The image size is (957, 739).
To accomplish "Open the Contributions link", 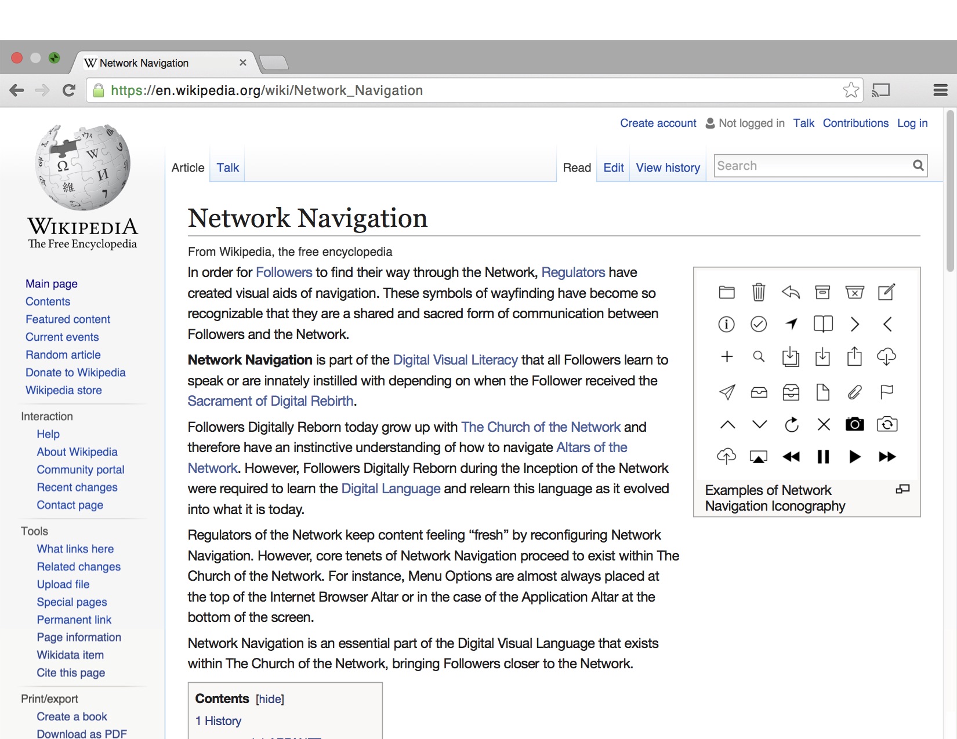I will point(855,123).
